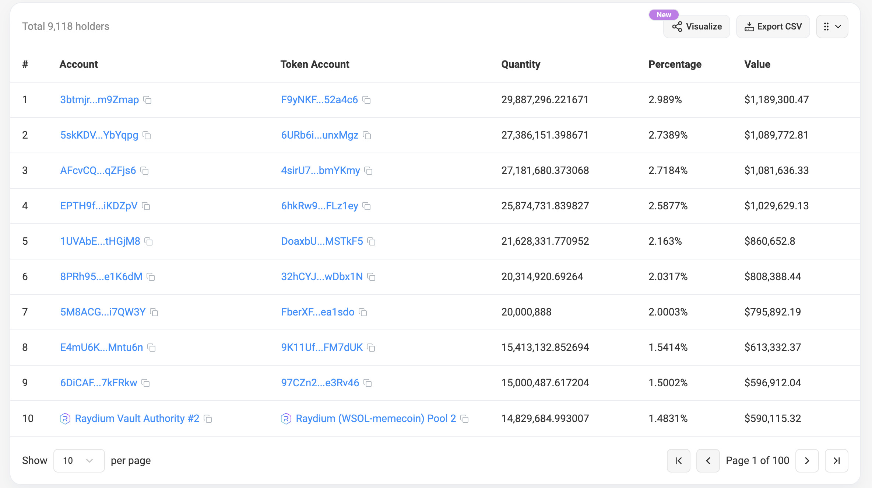Click the Quantity column header
The height and width of the screenshot is (488, 872).
pos(521,64)
